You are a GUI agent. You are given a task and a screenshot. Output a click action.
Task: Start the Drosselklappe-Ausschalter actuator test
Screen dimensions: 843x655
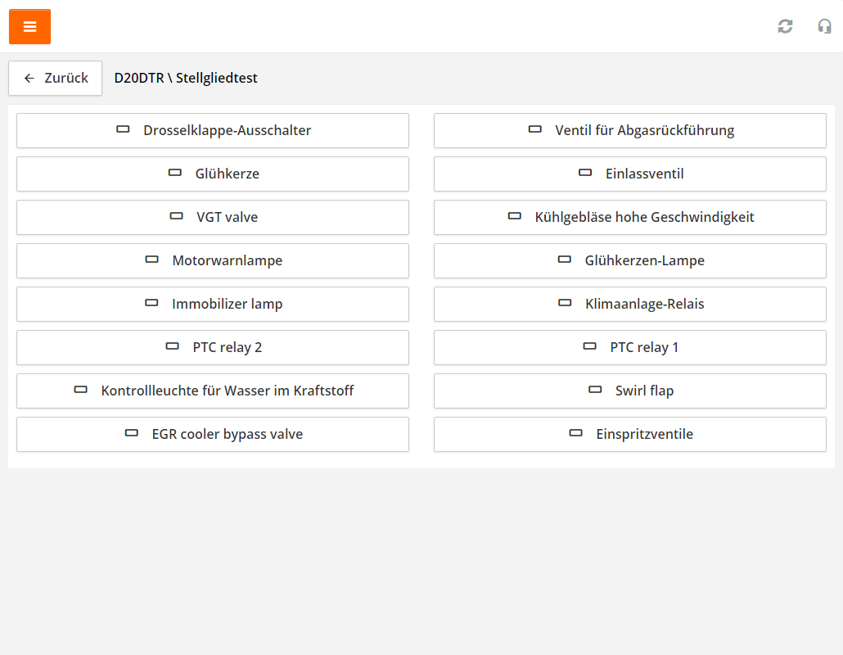tap(213, 130)
